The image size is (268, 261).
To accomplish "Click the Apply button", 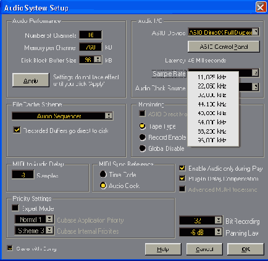I will tap(31, 80).
